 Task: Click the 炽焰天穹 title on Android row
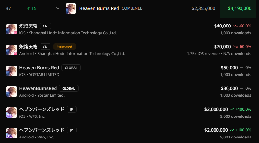[x=28, y=47]
